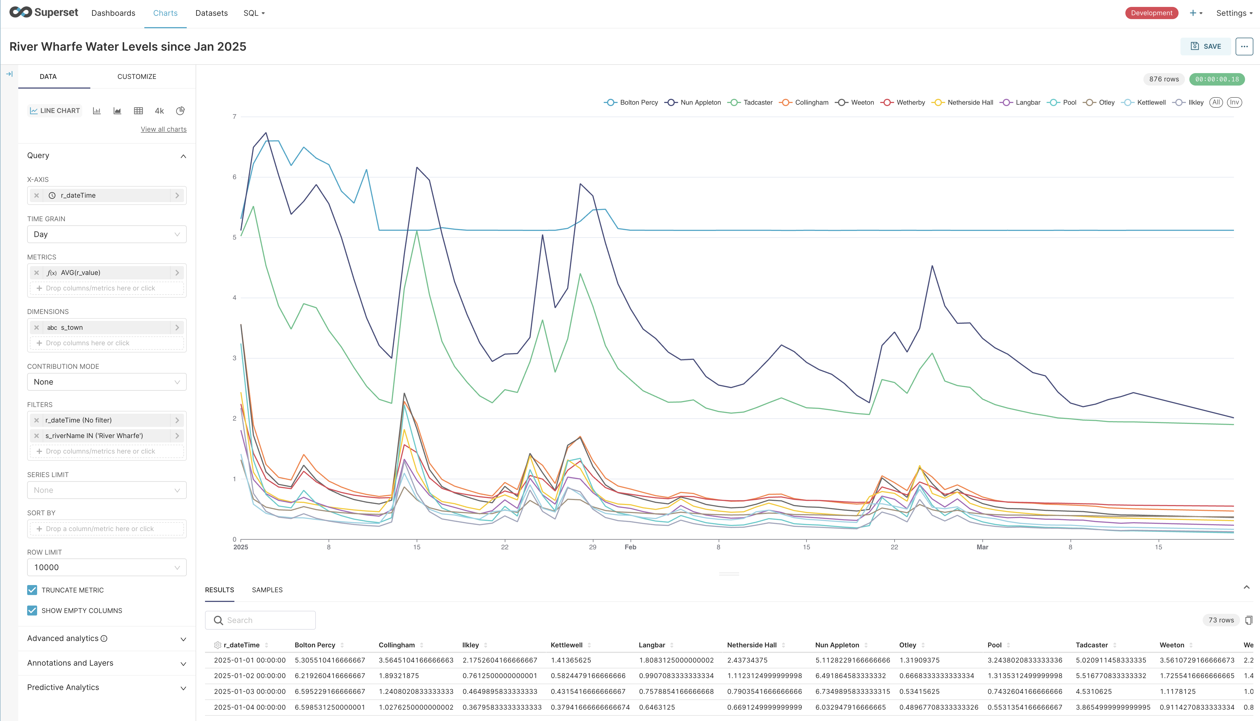Viewport: 1260px width, 721px height.
Task: Select the Line Chart type button
Action: pos(55,111)
